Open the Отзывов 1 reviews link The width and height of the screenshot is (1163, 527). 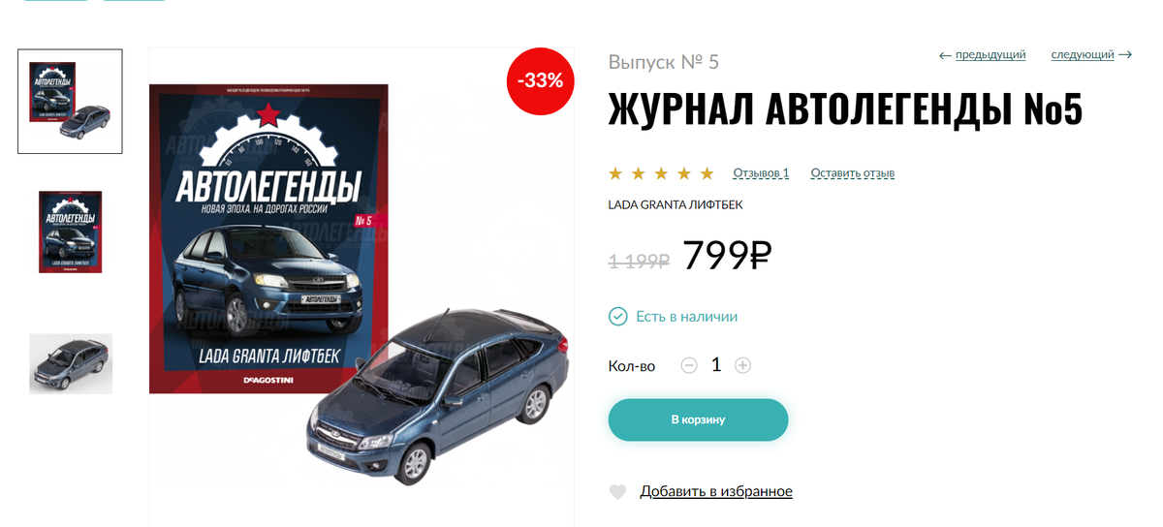(x=761, y=173)
